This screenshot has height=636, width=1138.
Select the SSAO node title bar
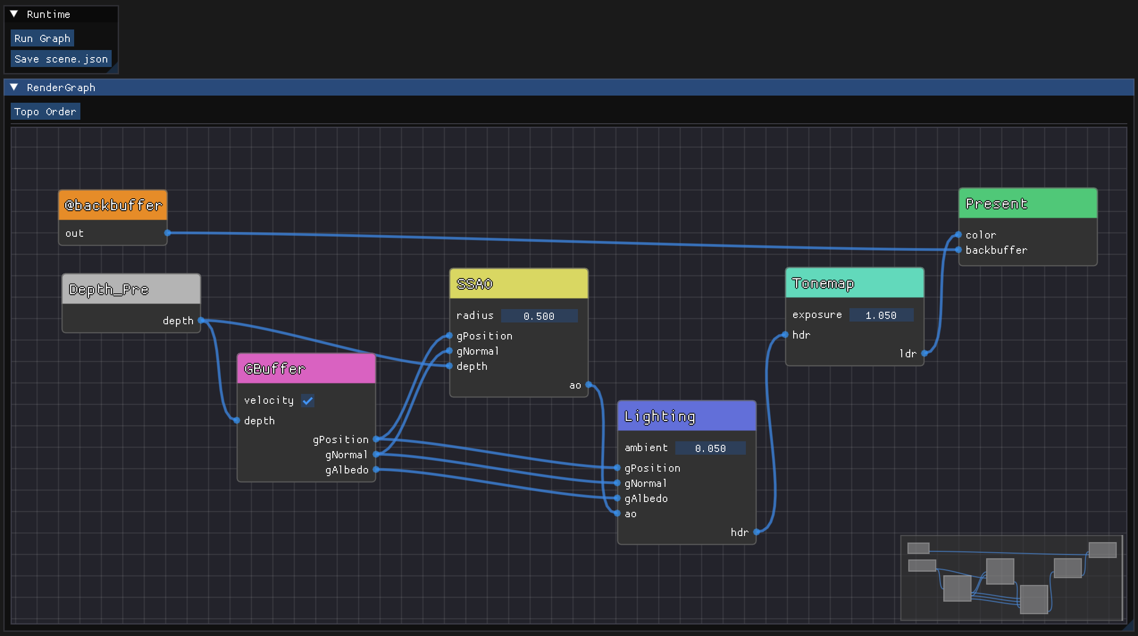pos(519,284)
